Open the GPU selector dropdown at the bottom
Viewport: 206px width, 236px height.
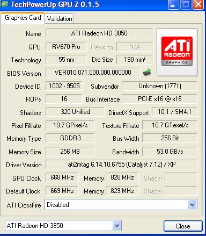pyautogui.click(x=63, y=225)
